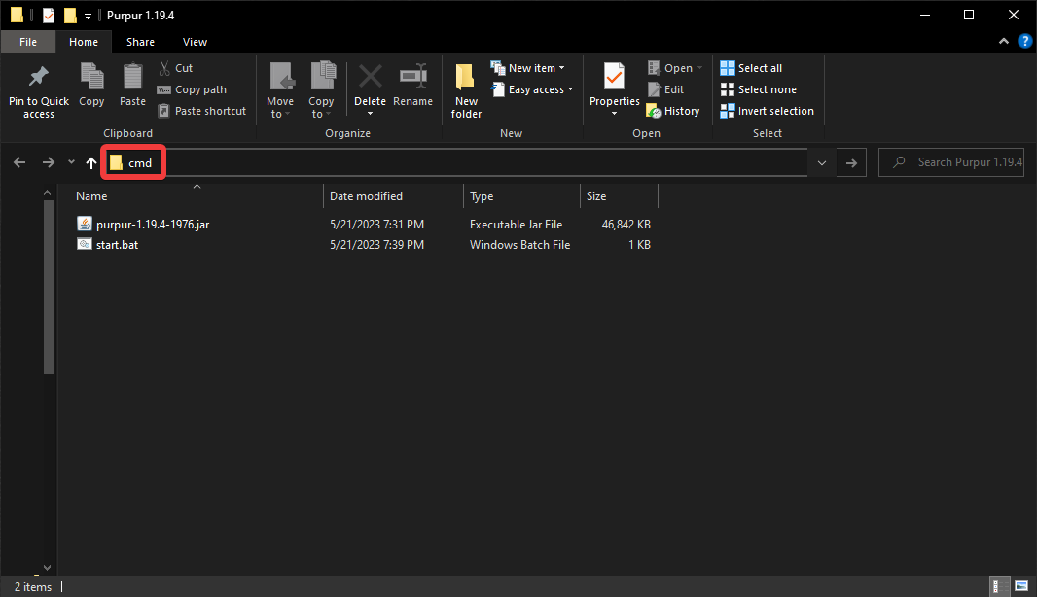Open Properties from the ribbon

tap(614, 78)
